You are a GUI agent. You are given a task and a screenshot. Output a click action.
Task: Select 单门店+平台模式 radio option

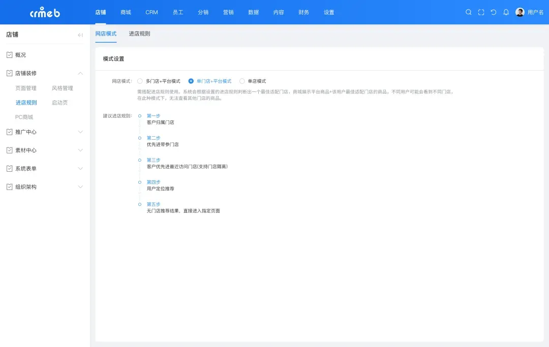click(x=191, y=81)
